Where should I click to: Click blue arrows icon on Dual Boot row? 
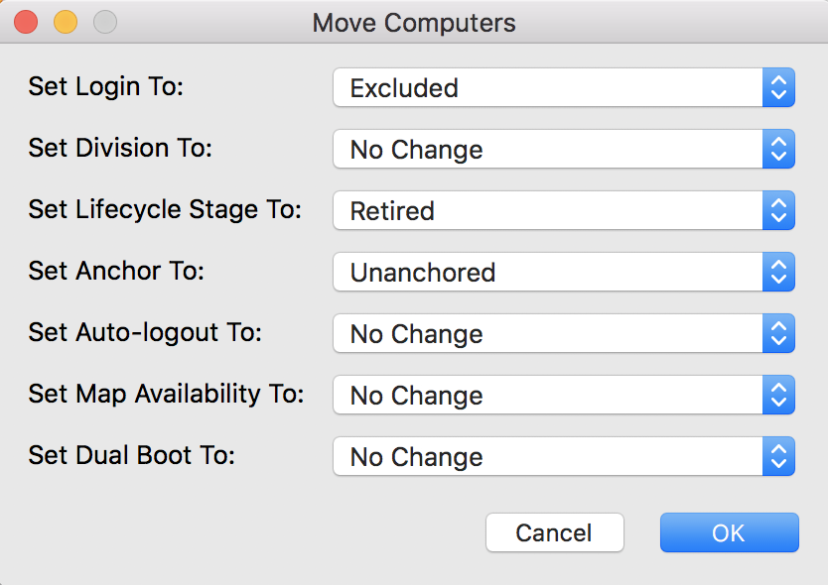(778, 457)
